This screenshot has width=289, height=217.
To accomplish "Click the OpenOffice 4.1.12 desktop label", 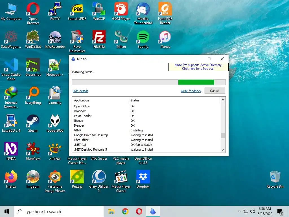I will click(143, 160).
